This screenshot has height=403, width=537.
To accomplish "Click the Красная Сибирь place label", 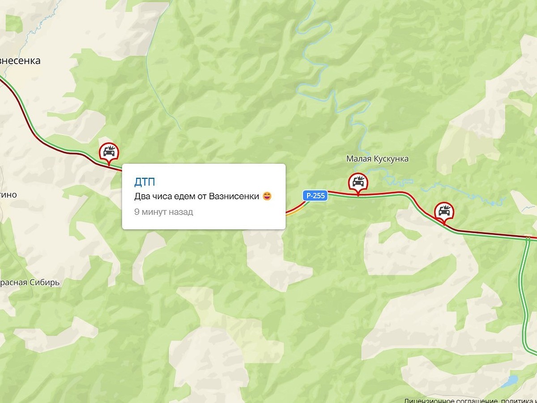I will click(30, 283).
